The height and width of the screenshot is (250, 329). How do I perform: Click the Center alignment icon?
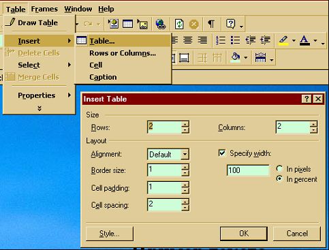[188, 40]
